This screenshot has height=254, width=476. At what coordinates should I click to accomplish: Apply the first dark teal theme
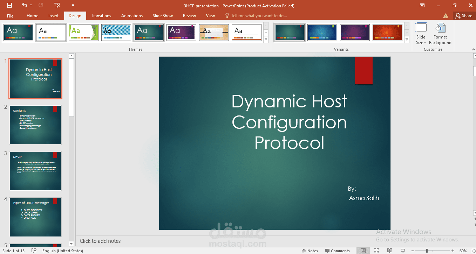(19, 33)
